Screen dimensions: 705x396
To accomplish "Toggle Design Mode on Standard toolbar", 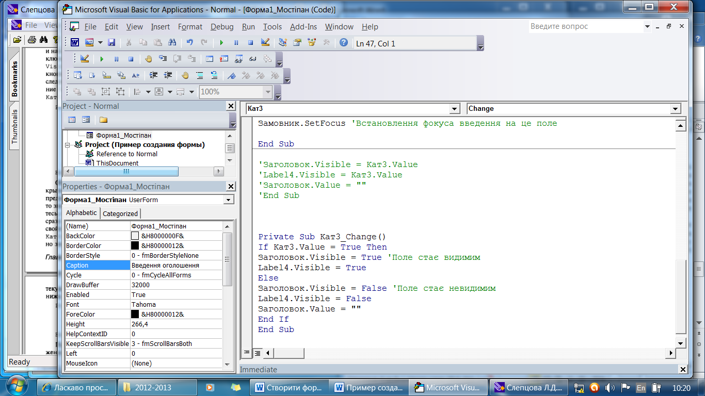I will [265, 42].
